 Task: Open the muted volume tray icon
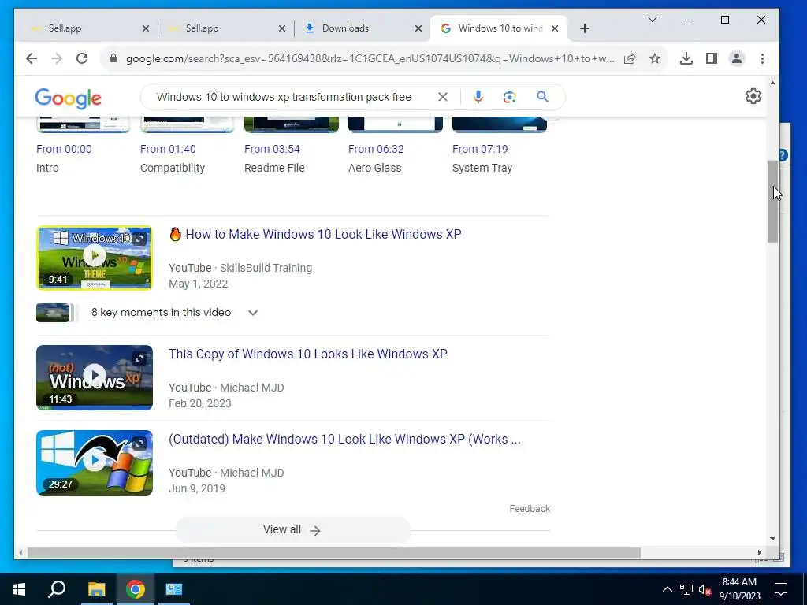705,589
